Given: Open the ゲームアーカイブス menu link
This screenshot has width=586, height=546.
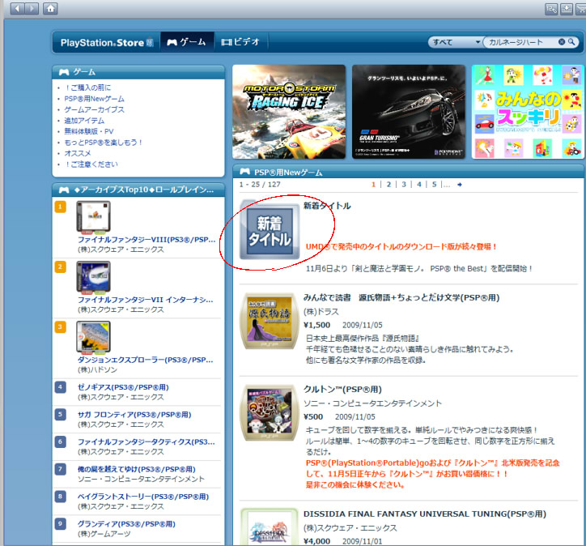Looking at the screenshot, I should [94, 109].
